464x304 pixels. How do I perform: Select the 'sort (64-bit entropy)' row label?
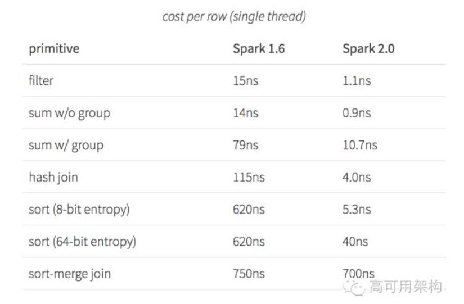(x=82, y=242)
